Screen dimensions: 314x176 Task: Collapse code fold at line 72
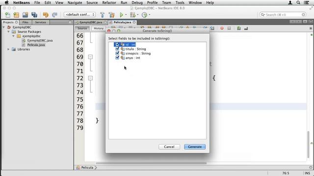[90, 78]
